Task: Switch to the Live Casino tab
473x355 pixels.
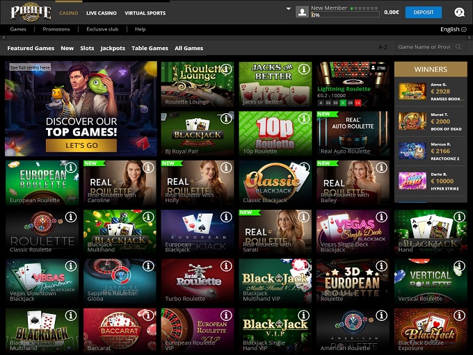Action: 101,13
